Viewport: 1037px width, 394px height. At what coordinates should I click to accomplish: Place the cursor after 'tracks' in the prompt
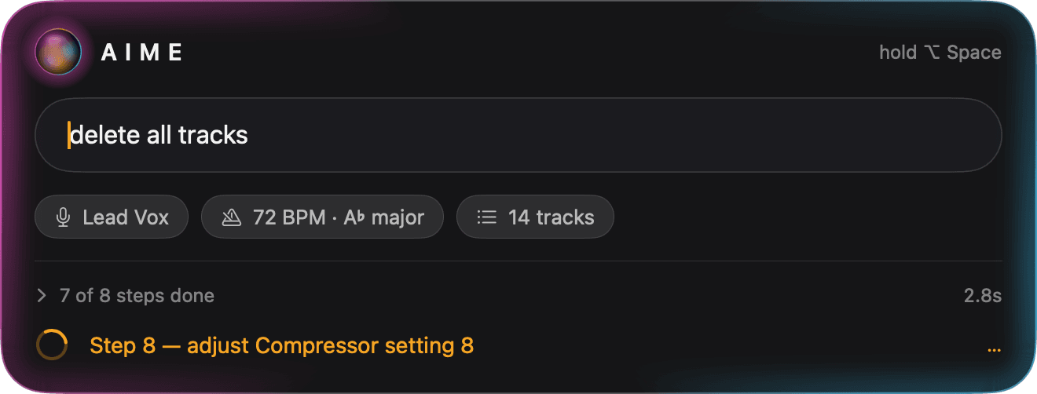pos(249,135)
